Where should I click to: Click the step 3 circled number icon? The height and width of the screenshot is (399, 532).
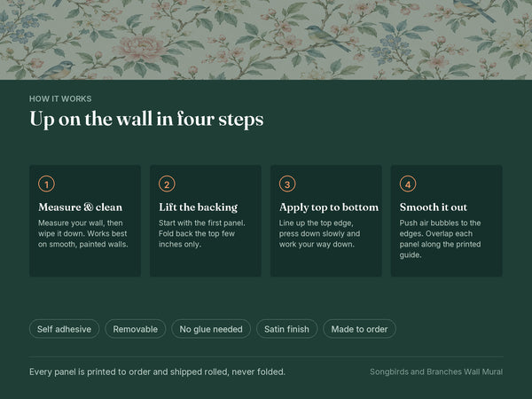[287, 184]
